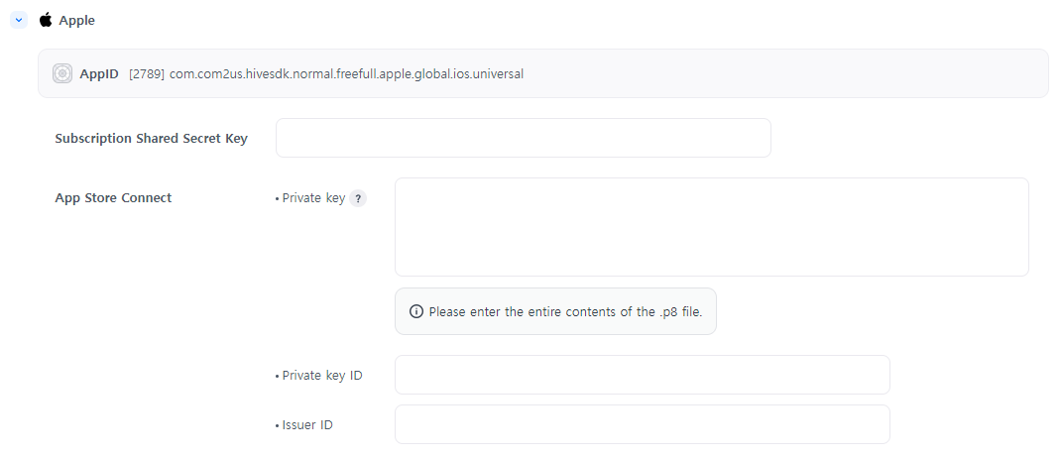Screen dimensions: 1062x458
Task: Click the AppID app icon
Action: [62, 73]
